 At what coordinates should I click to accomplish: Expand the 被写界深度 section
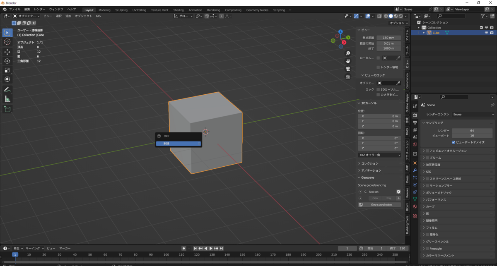click(x=433, y=165)
